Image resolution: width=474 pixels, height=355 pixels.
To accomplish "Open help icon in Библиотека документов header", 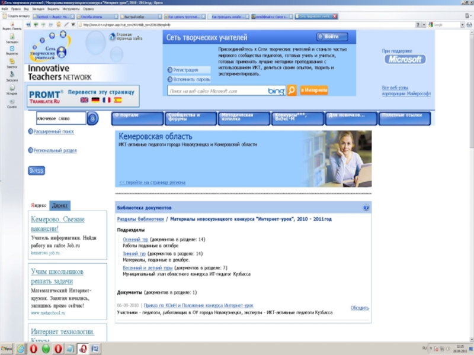I will tap(366, 208).
